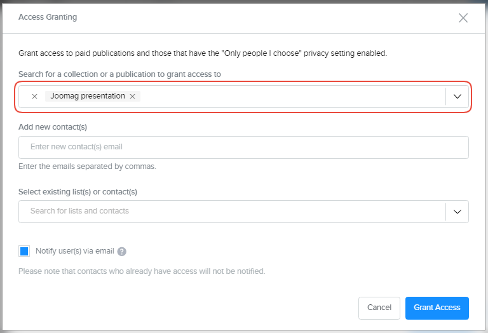The width and height of the screenshot is (488, 333).
Task: Click Search for a collection label text
Action: pyautogui.click(x=119, y=74)
